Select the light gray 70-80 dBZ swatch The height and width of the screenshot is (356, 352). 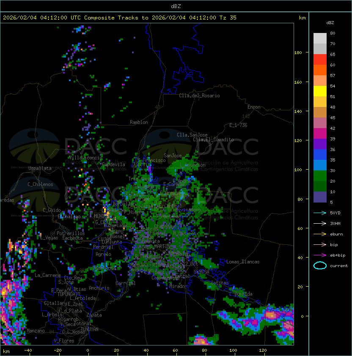320,38
